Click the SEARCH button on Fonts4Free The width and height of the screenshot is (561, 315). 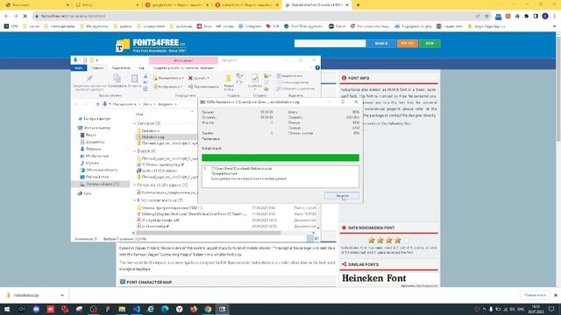click(381, 44)
